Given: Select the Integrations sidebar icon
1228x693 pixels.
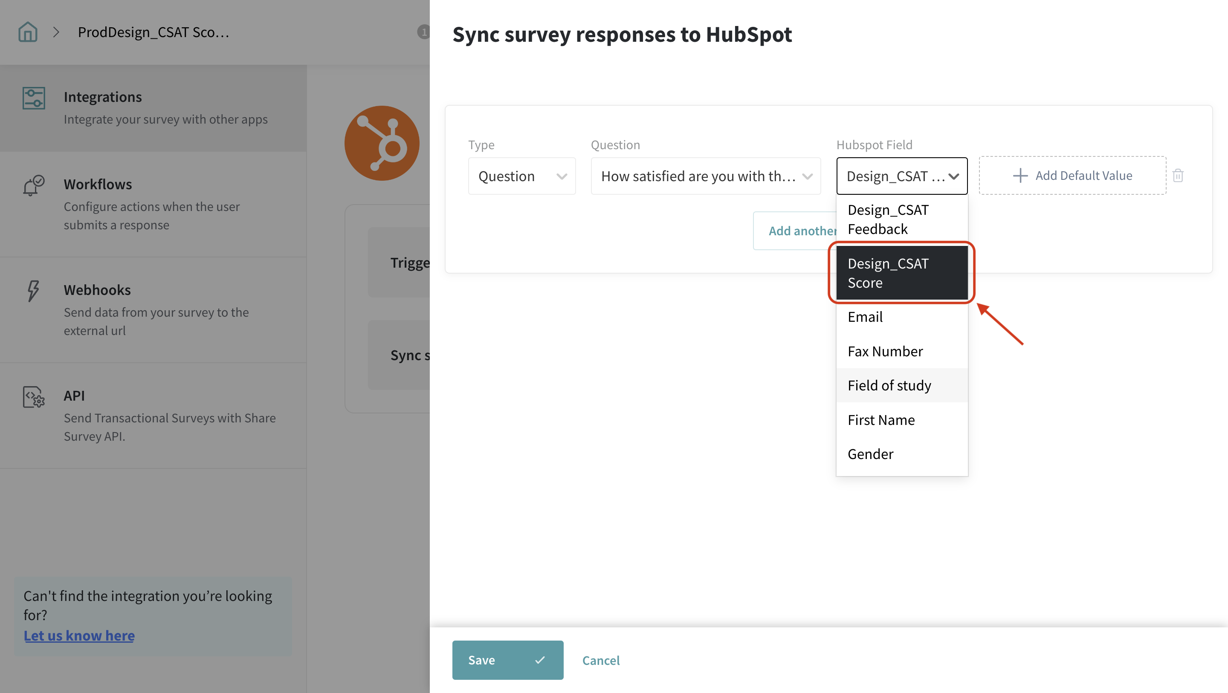Looking at the screenshot, I should point(34,98).
